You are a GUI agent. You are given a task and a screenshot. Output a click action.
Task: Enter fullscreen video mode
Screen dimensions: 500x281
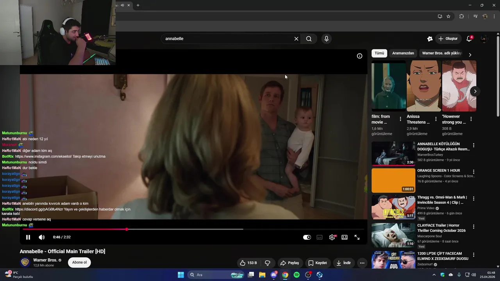coord(357,237)
